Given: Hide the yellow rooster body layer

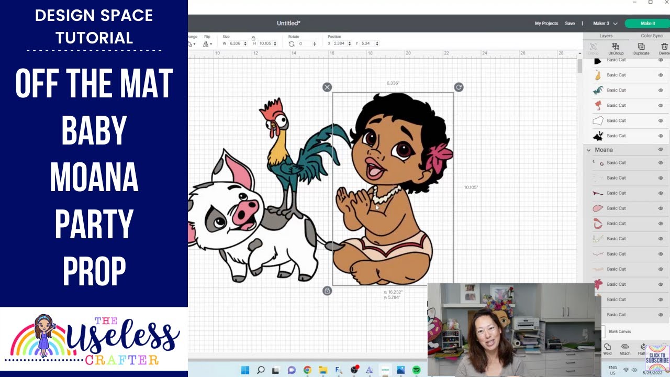Looking at the screenshot, I should click(661, 75).
